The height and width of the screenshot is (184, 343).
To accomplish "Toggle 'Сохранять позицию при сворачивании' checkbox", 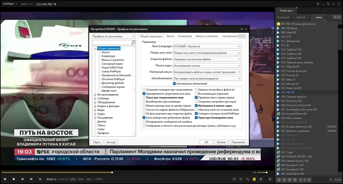I will click(144, 90).
